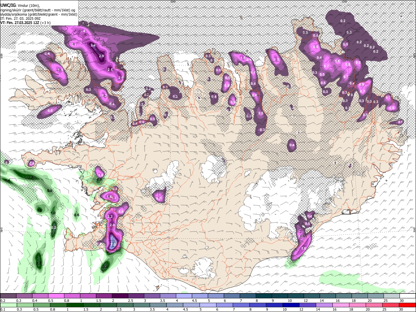Pick the darkest purple snow swatch 2 to 2.5
This screenshot has height=312, width=416.
point(120,296)
